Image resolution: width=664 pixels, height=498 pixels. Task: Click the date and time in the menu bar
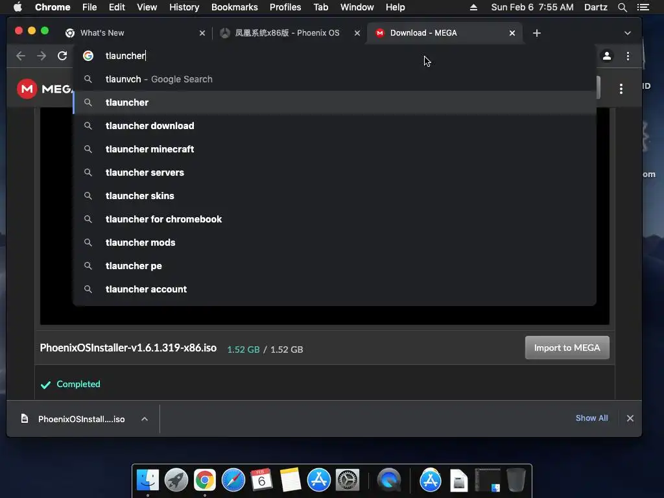pyautogui.click(x=532, y=7)
